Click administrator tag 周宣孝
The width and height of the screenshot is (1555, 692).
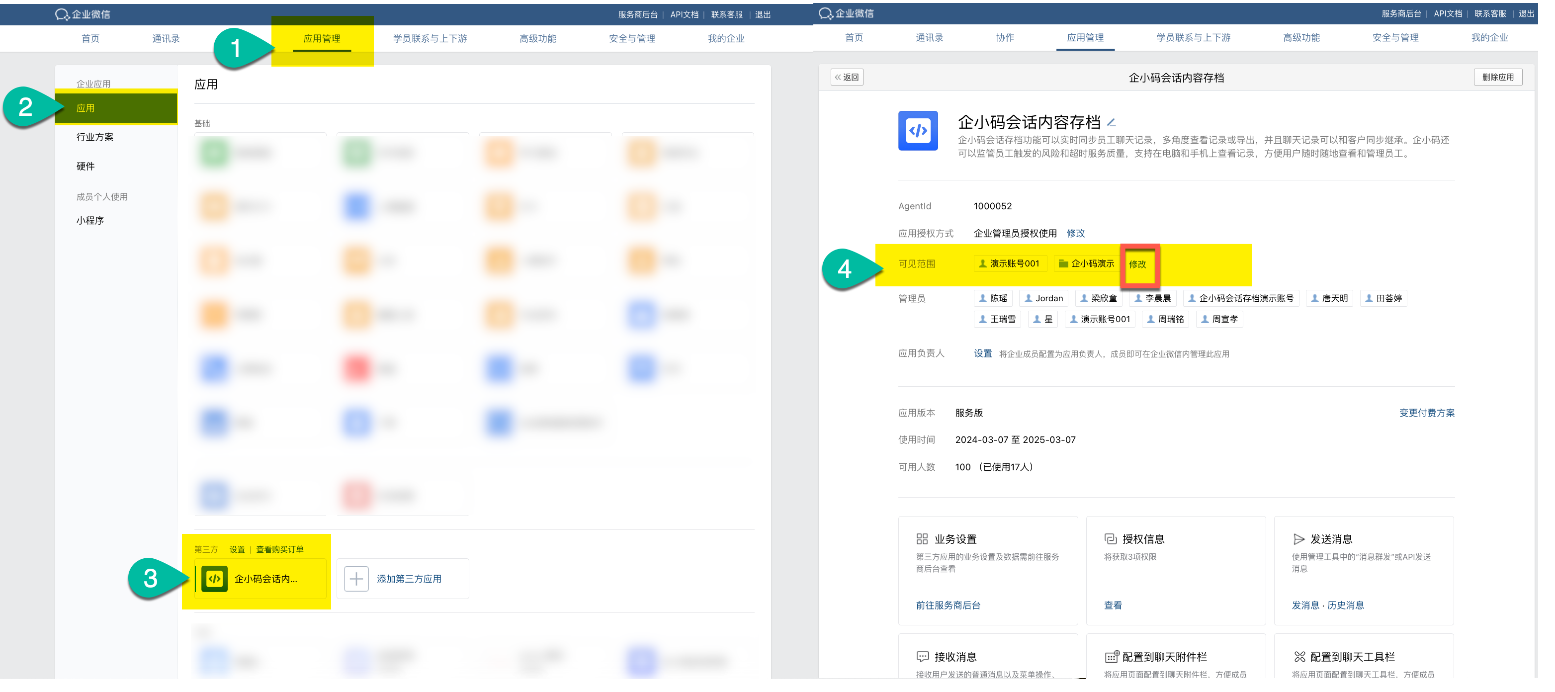pos(1219,319)
